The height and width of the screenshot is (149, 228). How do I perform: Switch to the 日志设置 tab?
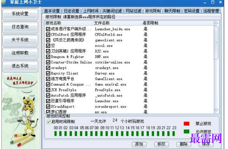[71, 11]
